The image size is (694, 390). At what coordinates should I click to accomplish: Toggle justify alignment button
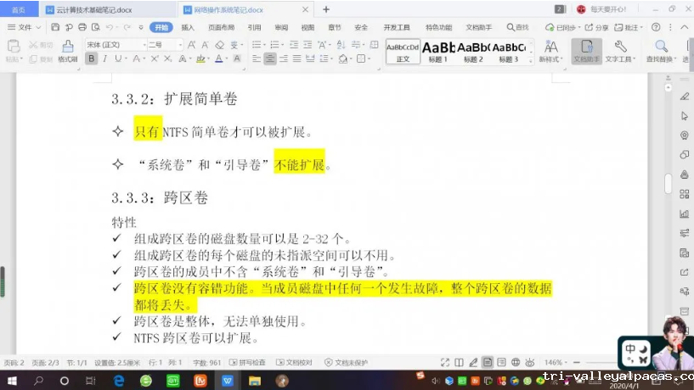[x=297, y=58]
